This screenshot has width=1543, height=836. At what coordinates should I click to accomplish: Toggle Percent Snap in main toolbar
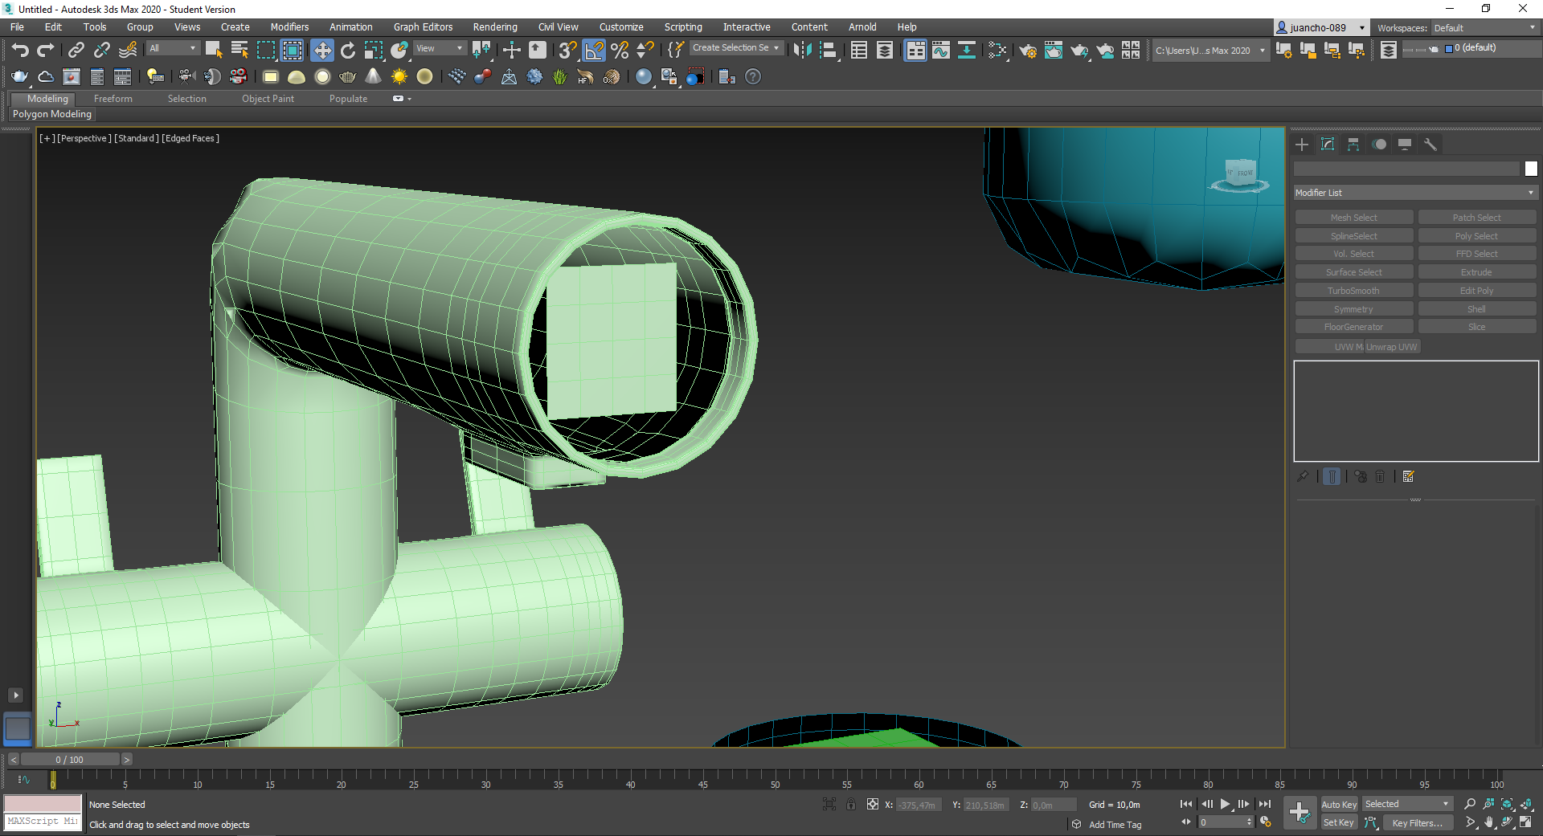pos(620,51)
